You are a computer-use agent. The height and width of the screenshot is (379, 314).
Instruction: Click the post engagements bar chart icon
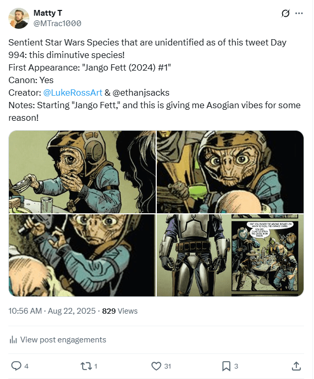(13, 340)
